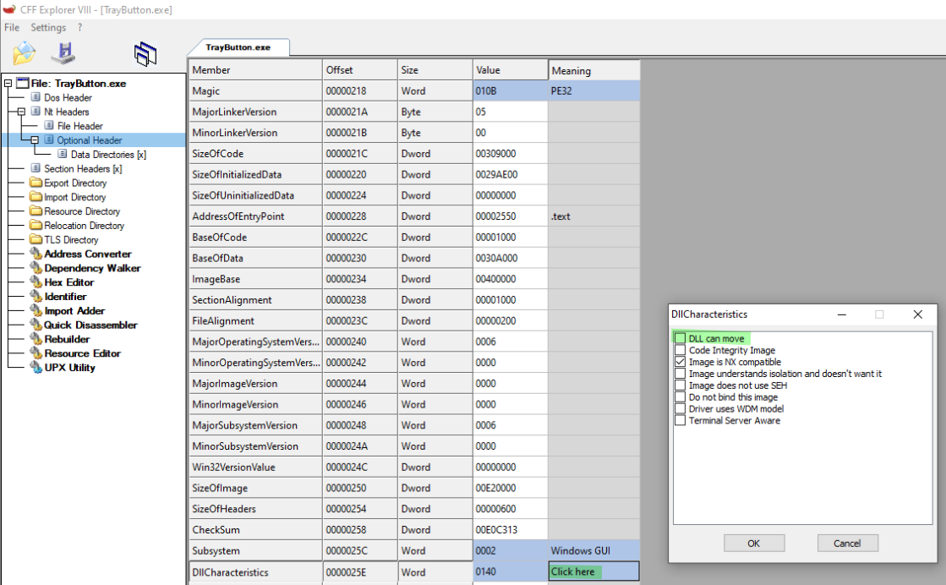
Task: Open the Resource Editor tool
Action: tap(82, 353)
